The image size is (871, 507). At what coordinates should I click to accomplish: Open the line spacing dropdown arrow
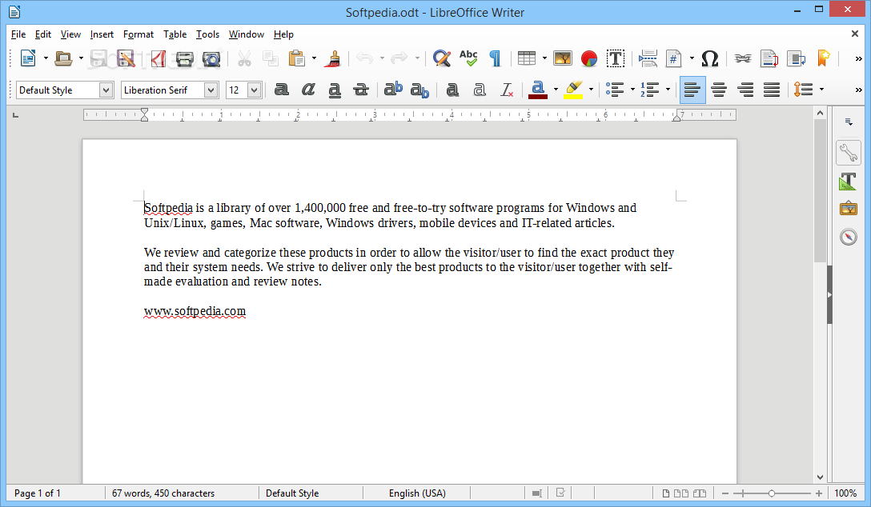pos(821,90)
